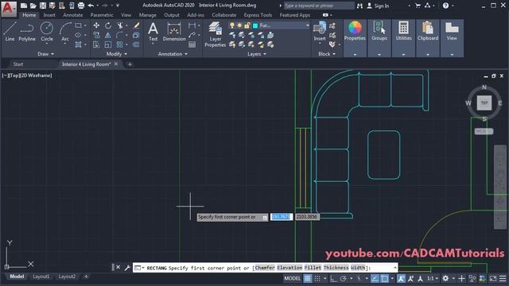Open the Home ribbon tab
The height and width of the screenshot is (286, 509).
(x=29, y=15)
